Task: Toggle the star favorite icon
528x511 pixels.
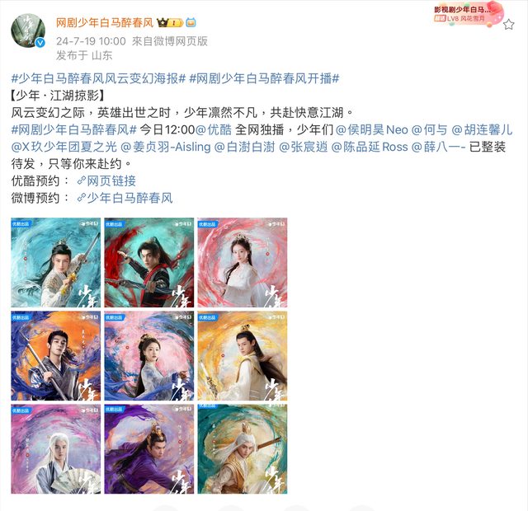Action: pyautogui.click(x=508, y=24)
